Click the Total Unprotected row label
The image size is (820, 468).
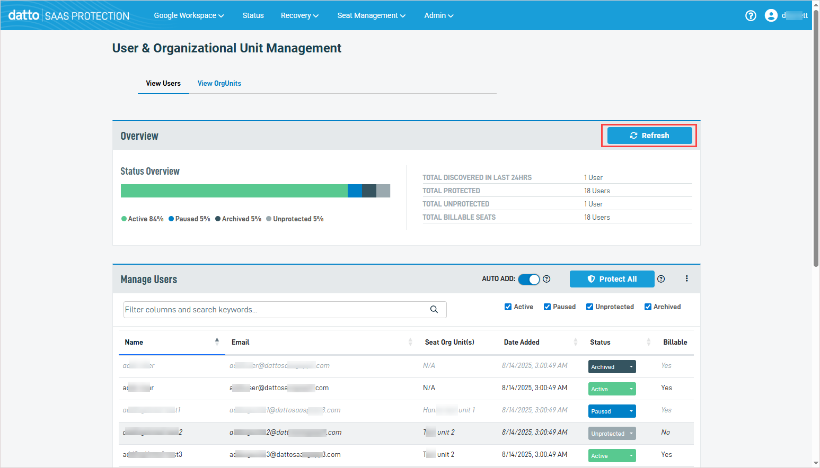[x=456, y=204]
